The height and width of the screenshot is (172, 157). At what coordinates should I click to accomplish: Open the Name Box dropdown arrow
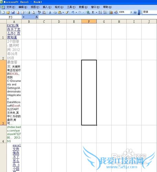click(x=23, y=17)
